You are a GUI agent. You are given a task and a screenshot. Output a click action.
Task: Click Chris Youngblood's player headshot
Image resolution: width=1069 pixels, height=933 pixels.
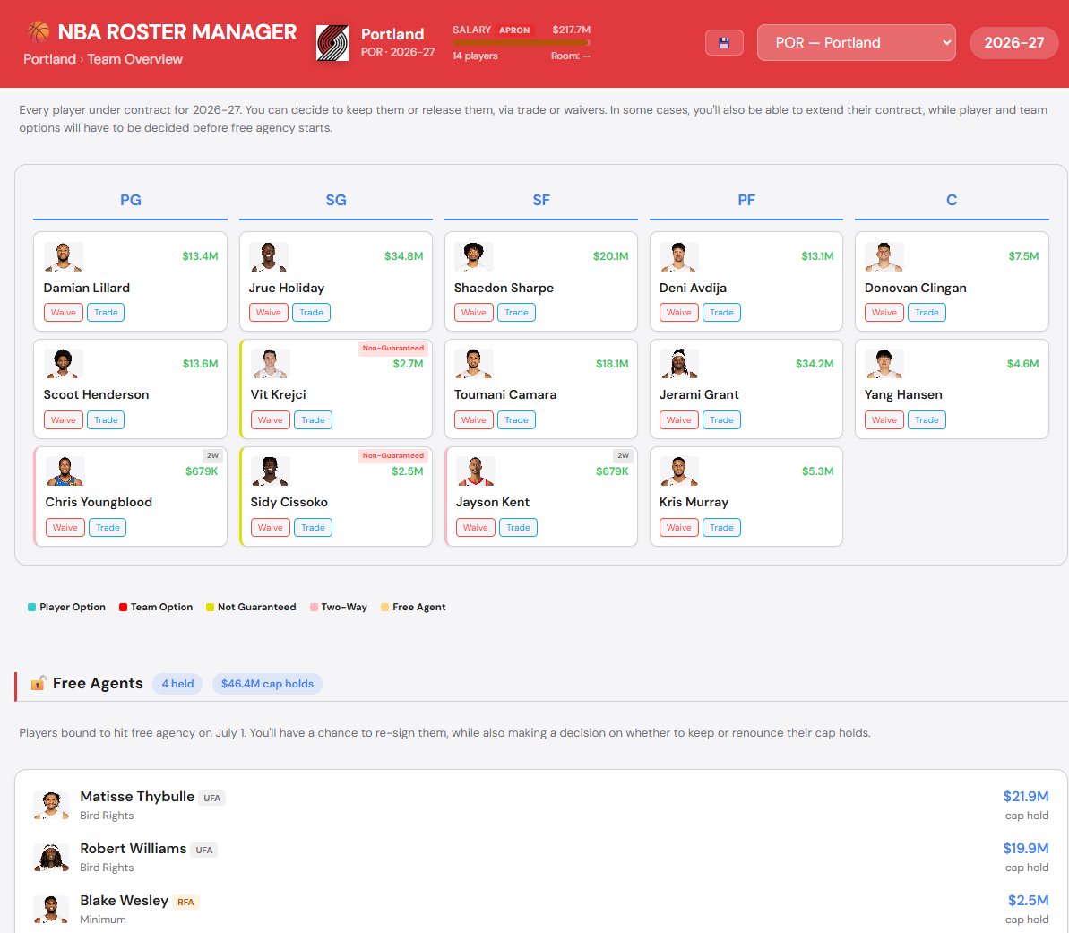click(65, 471)
